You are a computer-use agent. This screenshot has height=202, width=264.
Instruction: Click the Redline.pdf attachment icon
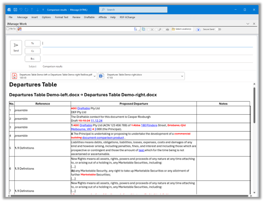(x=15, y=76)
